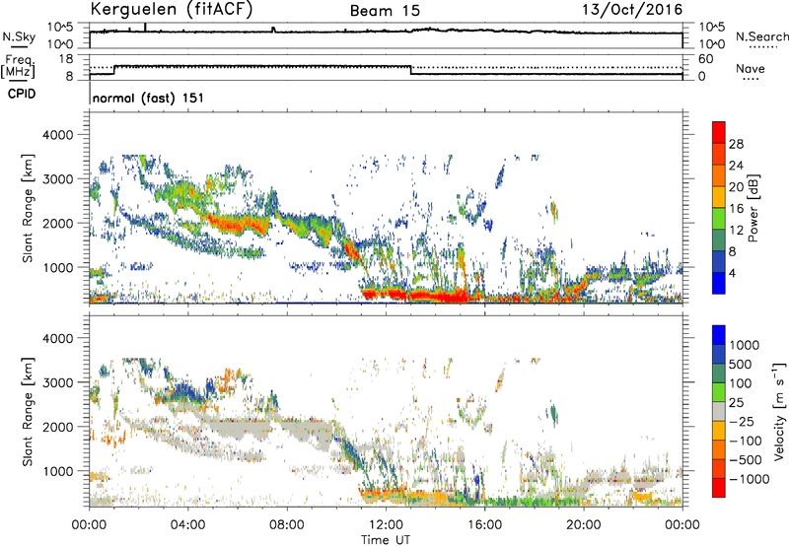Select the Beam 15 heading
789x546 pixels.
(x=385, y=11)
